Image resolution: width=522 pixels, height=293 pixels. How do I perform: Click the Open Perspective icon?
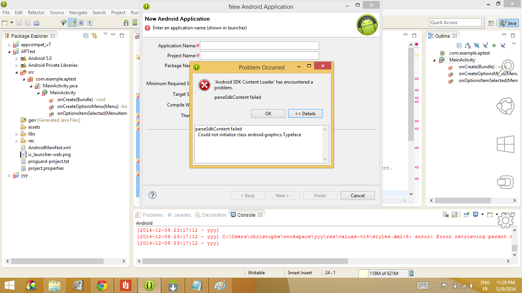tap(491, 23)
